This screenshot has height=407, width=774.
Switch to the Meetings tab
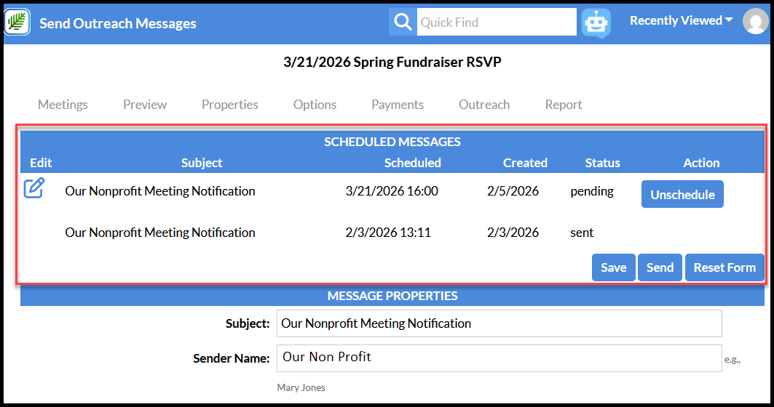pyautogui.click(x=63, y=105)
